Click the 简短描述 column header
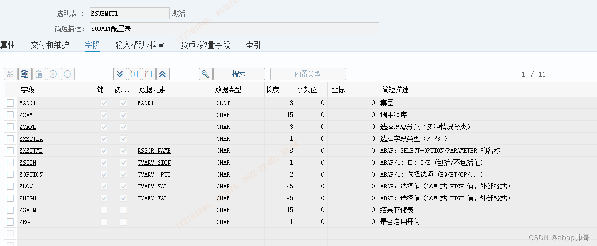597x246 pixels. (x=488, y=89)
